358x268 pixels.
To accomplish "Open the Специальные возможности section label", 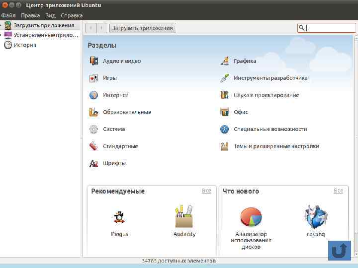I will pyautogui.click(x=270, y=129).
